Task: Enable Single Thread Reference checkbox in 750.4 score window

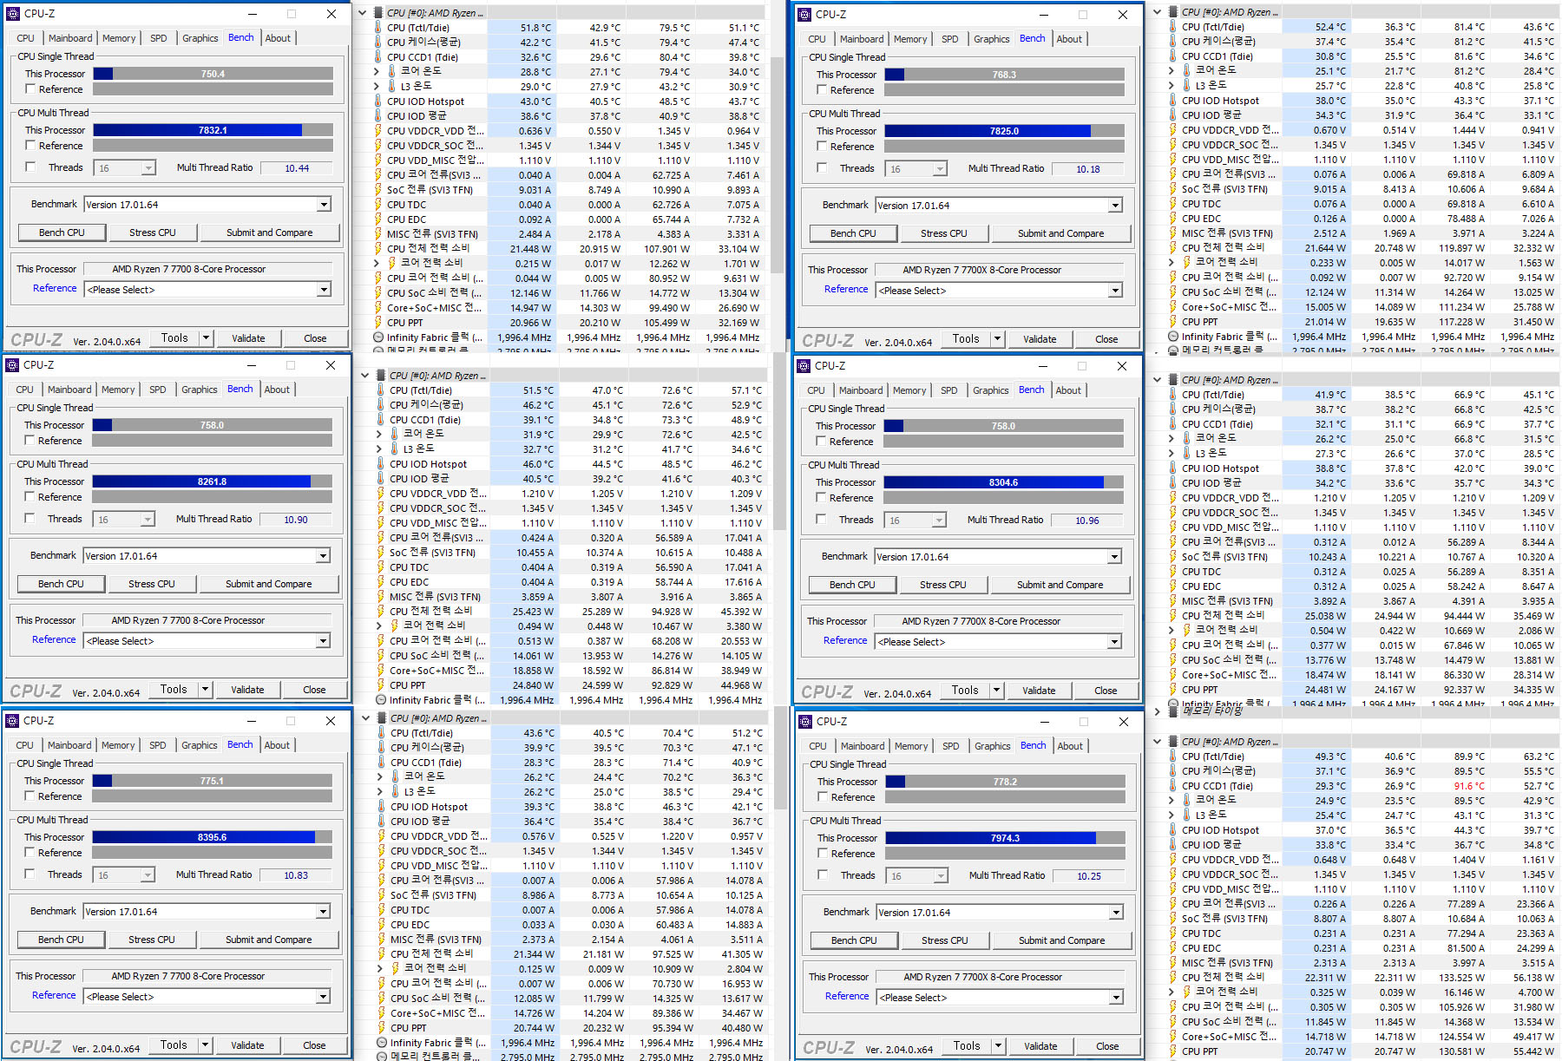Action: 30,89
